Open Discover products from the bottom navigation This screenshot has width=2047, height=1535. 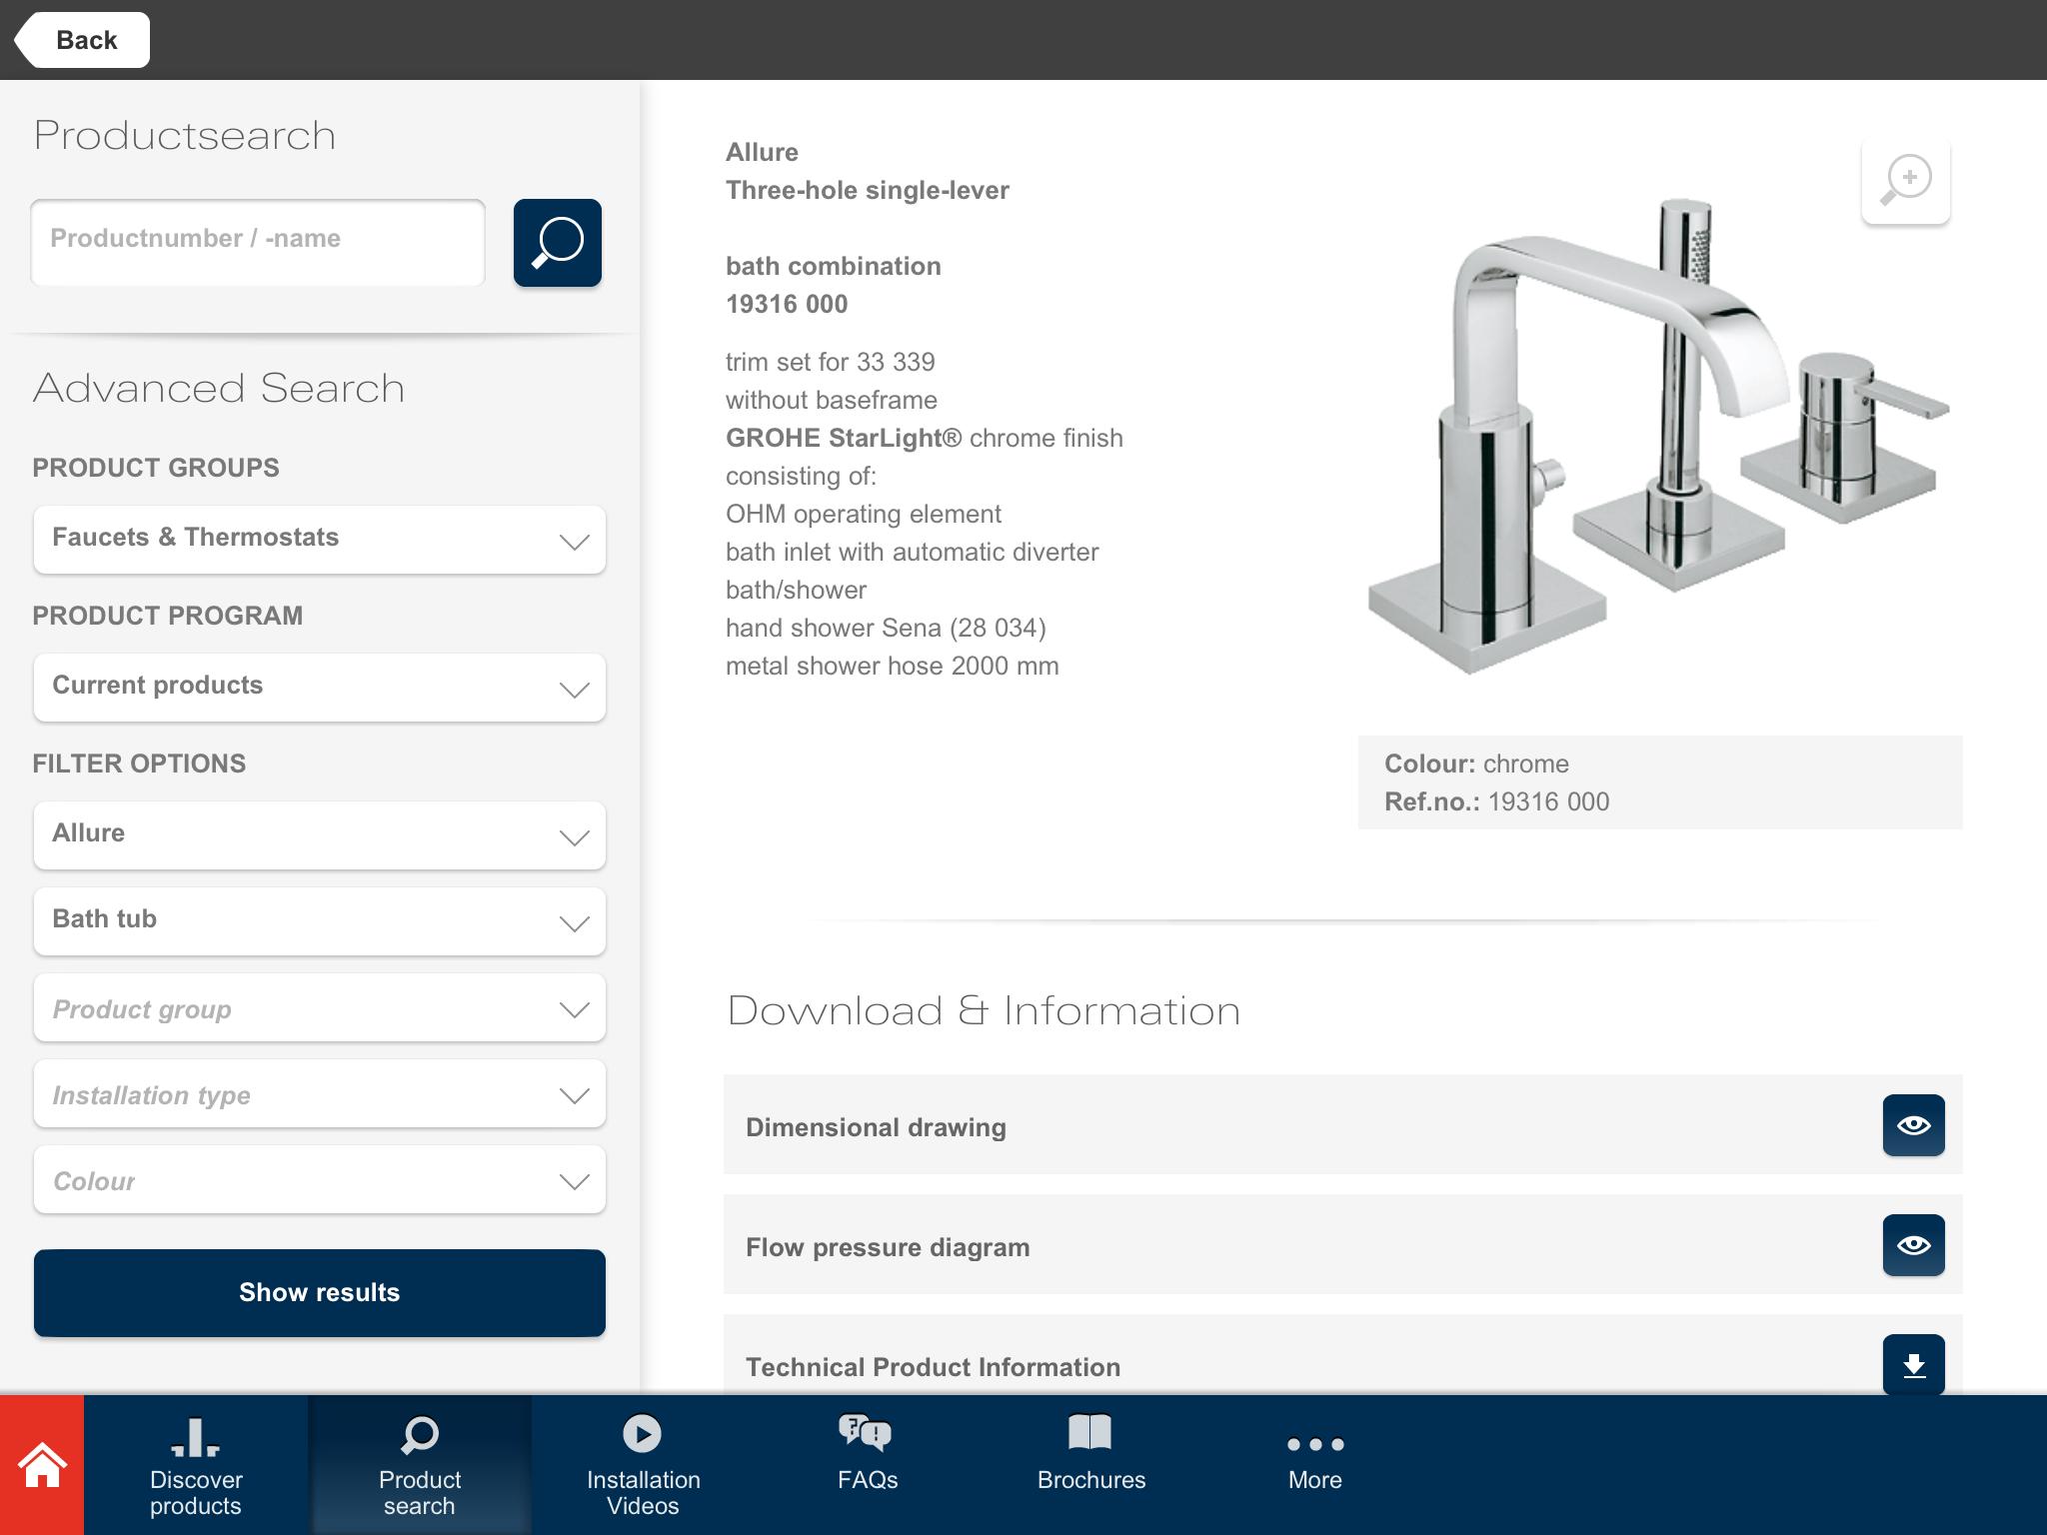pyautogui.click(x=196, y=1463)
